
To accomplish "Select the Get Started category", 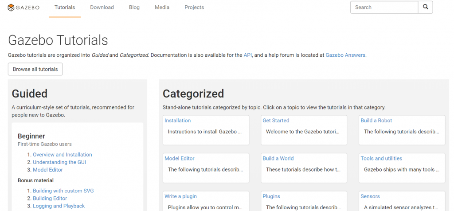I will pos(276,121).
